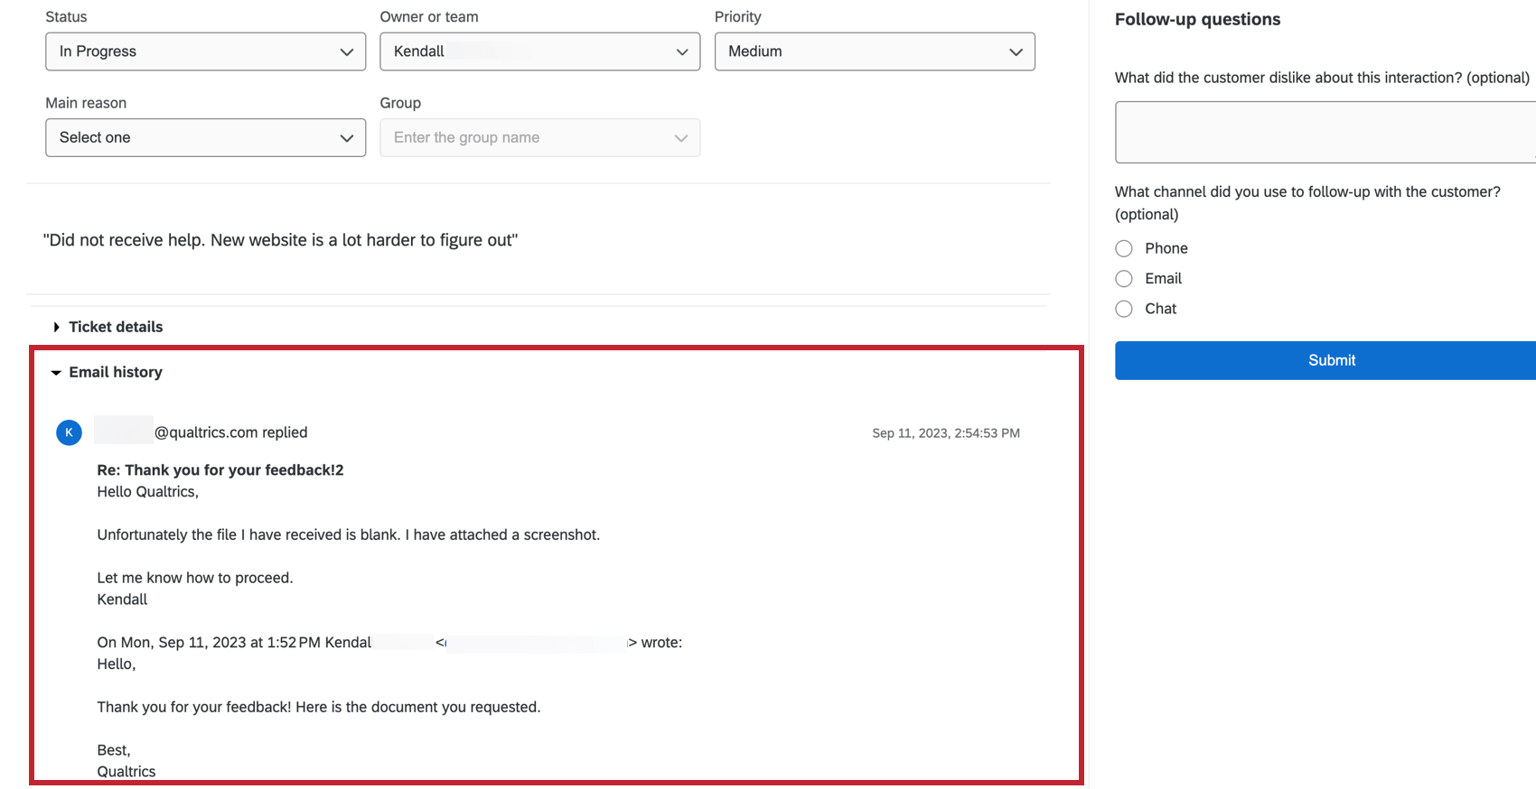Open the Priority dropdown set to Medium
The width and height of the screenshot is (1536, 789).
tap(875, 51)
